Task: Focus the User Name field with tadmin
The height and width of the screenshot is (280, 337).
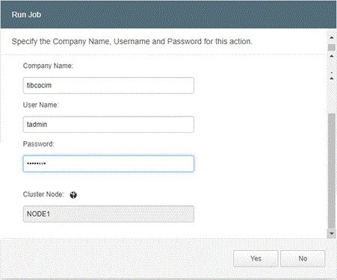Action: (108, 125)
